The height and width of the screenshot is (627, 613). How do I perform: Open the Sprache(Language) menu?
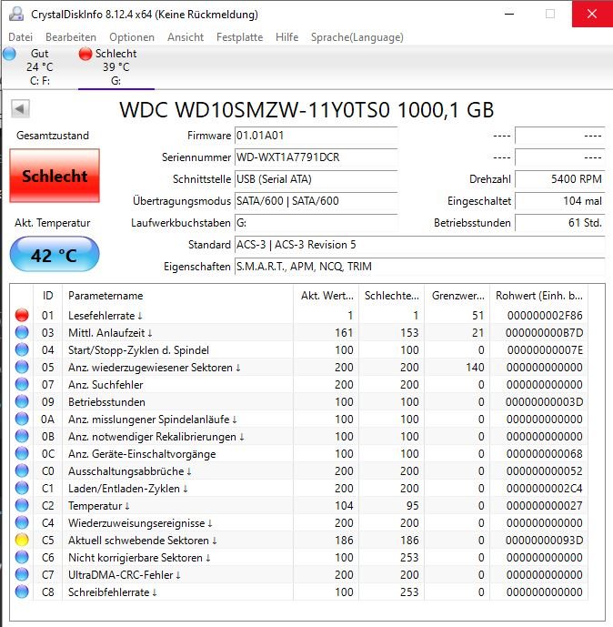tap(357, 37)
